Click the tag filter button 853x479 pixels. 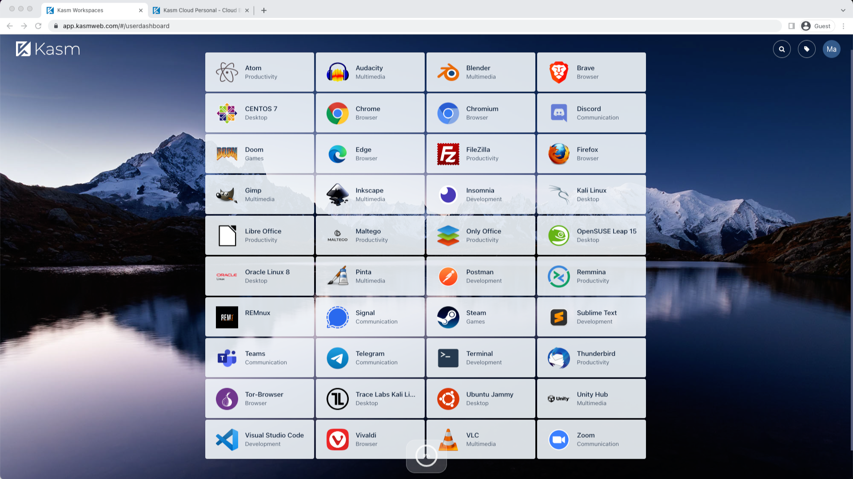point(806,49)
